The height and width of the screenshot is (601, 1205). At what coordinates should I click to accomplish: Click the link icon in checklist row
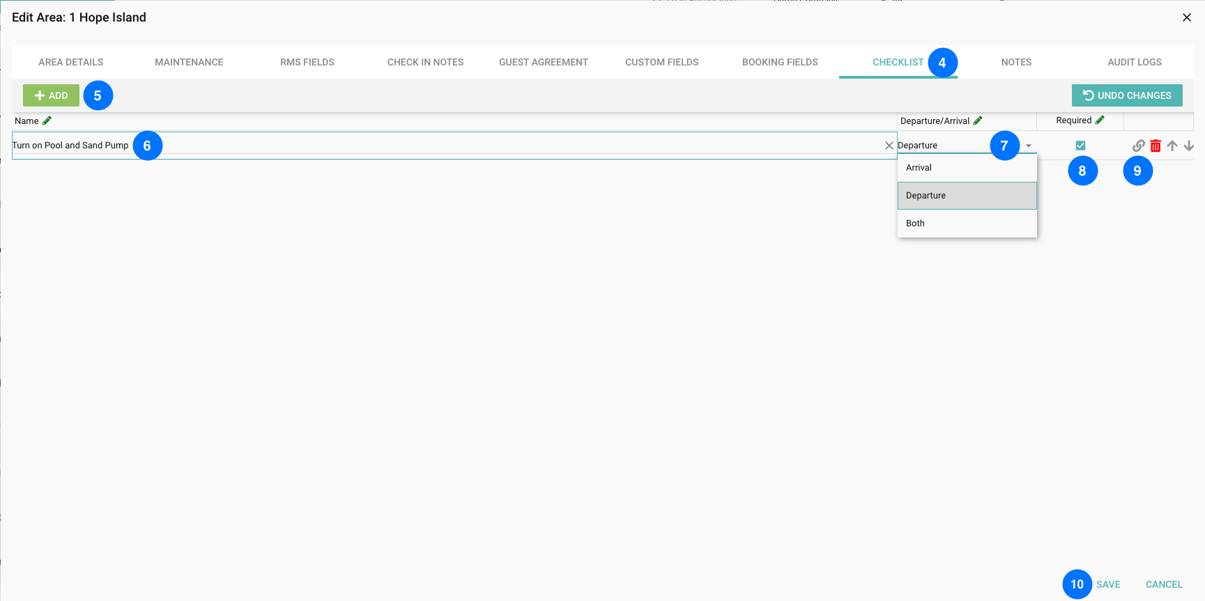(1138, 146)
